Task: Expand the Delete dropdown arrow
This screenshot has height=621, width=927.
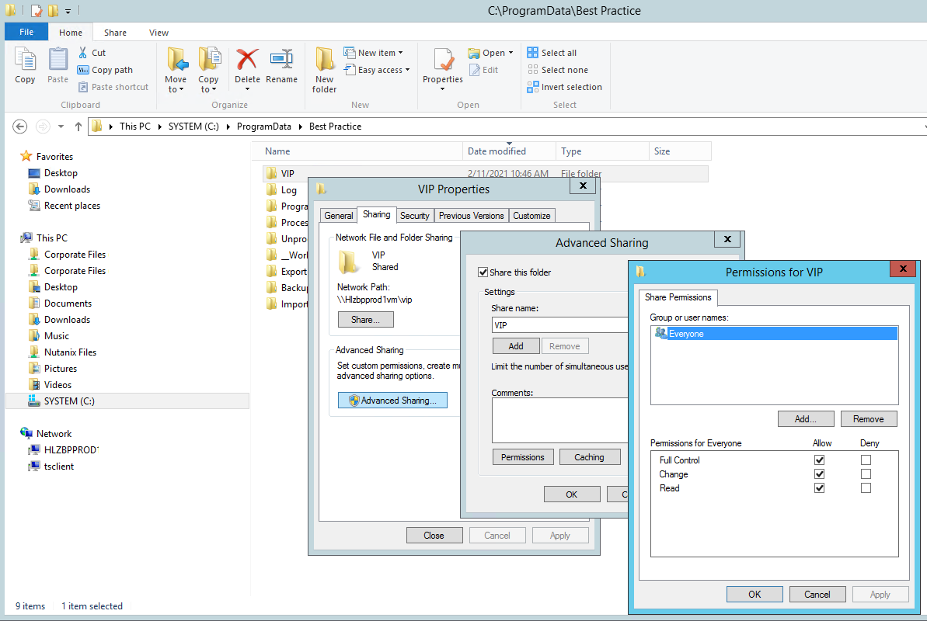Action: [247, 89]
